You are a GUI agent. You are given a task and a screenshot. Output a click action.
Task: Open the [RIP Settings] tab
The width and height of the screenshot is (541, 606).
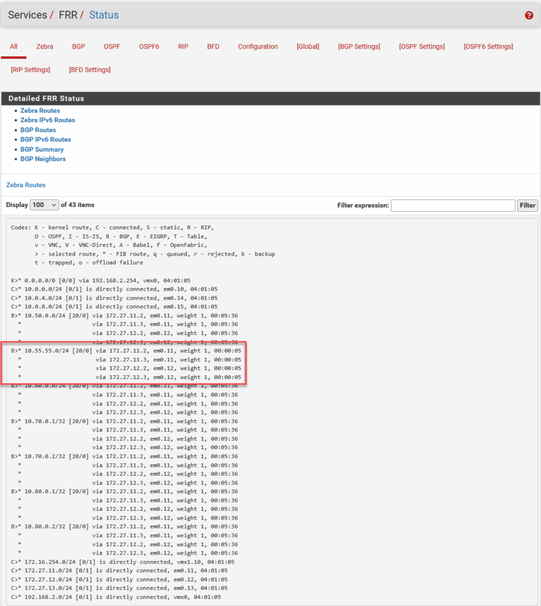[31, 70]
